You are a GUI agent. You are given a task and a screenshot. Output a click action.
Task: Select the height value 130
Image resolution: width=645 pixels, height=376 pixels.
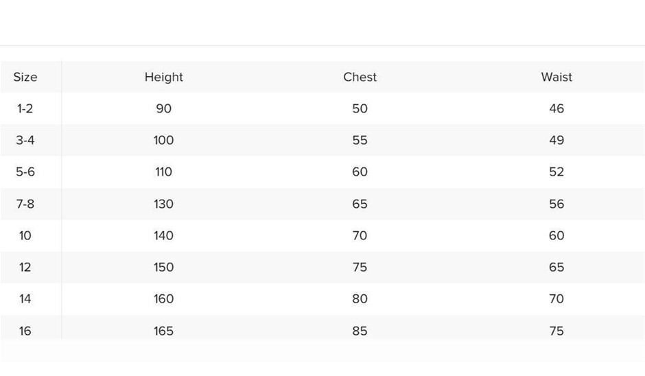[163, 204]
